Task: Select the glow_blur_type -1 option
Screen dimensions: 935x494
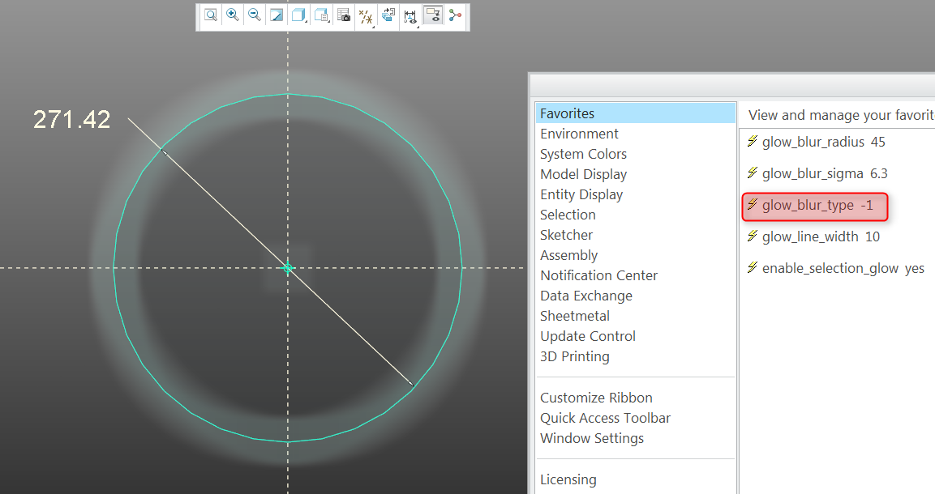Action: click(x=815, y=207)
